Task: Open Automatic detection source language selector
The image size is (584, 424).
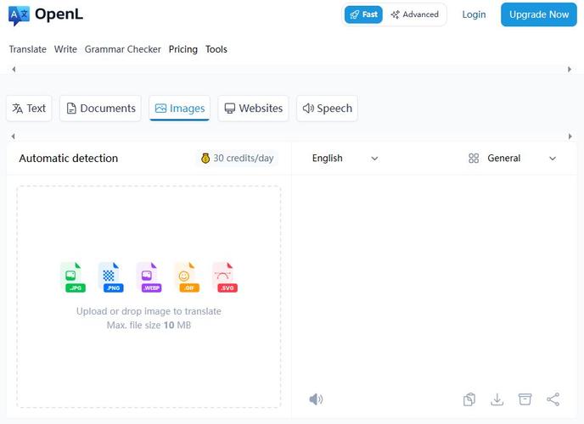Action: (69, 159)
